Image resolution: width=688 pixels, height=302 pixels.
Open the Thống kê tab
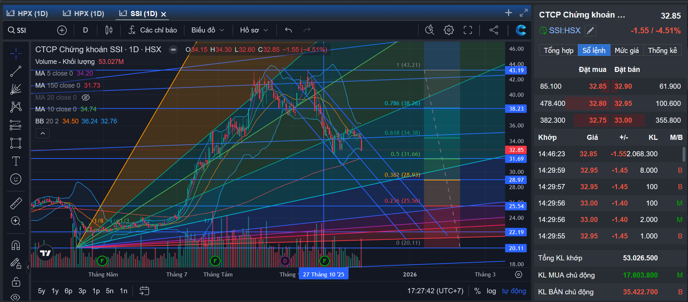point(662,50)
